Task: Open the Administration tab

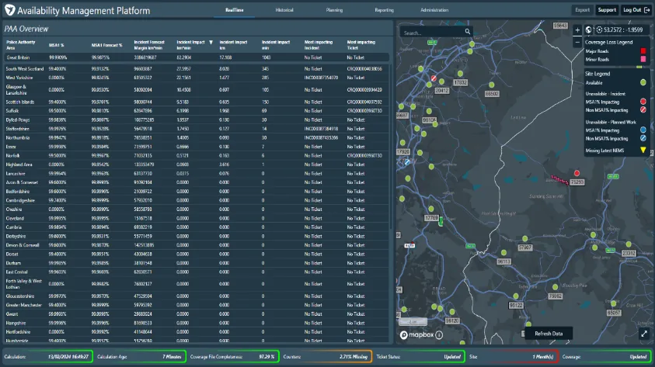Action: pos(434,10)
